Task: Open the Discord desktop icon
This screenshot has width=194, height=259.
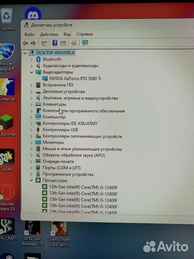Action: (33, 14)
